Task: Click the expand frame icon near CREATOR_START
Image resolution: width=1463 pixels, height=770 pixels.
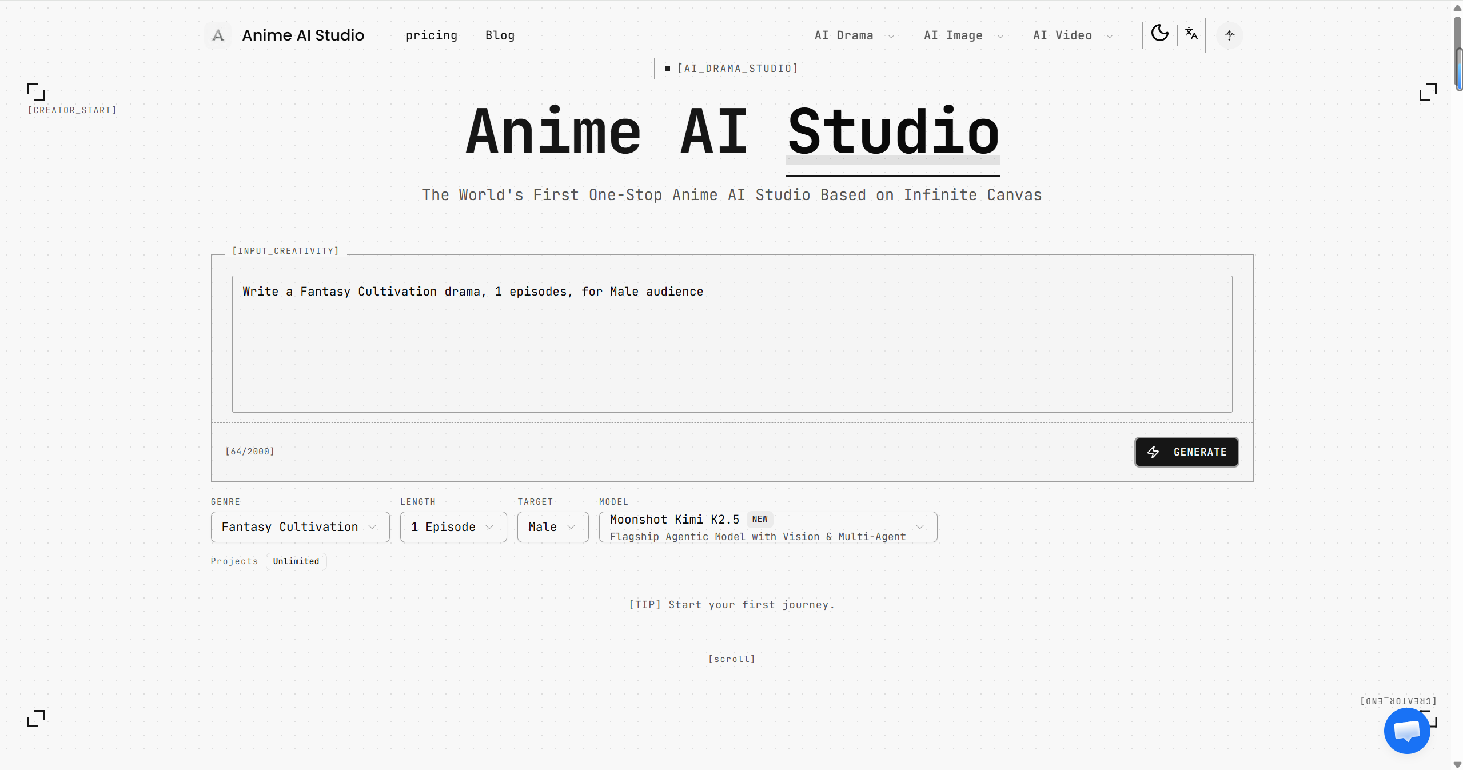Action: (35, 91)
